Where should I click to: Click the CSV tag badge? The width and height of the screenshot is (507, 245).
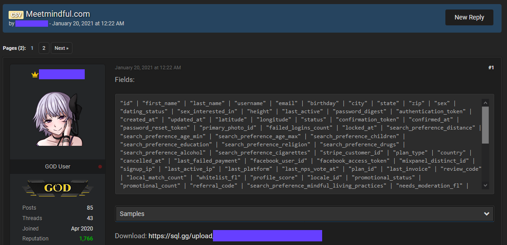pos(16,14)
